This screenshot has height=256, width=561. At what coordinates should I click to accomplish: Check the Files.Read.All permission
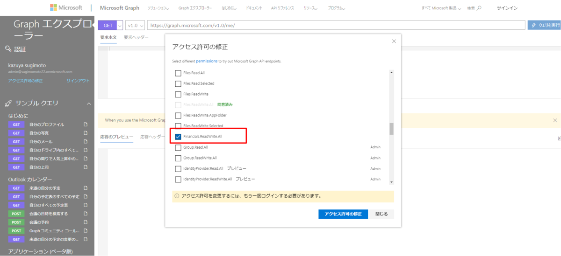coord(178,73)
